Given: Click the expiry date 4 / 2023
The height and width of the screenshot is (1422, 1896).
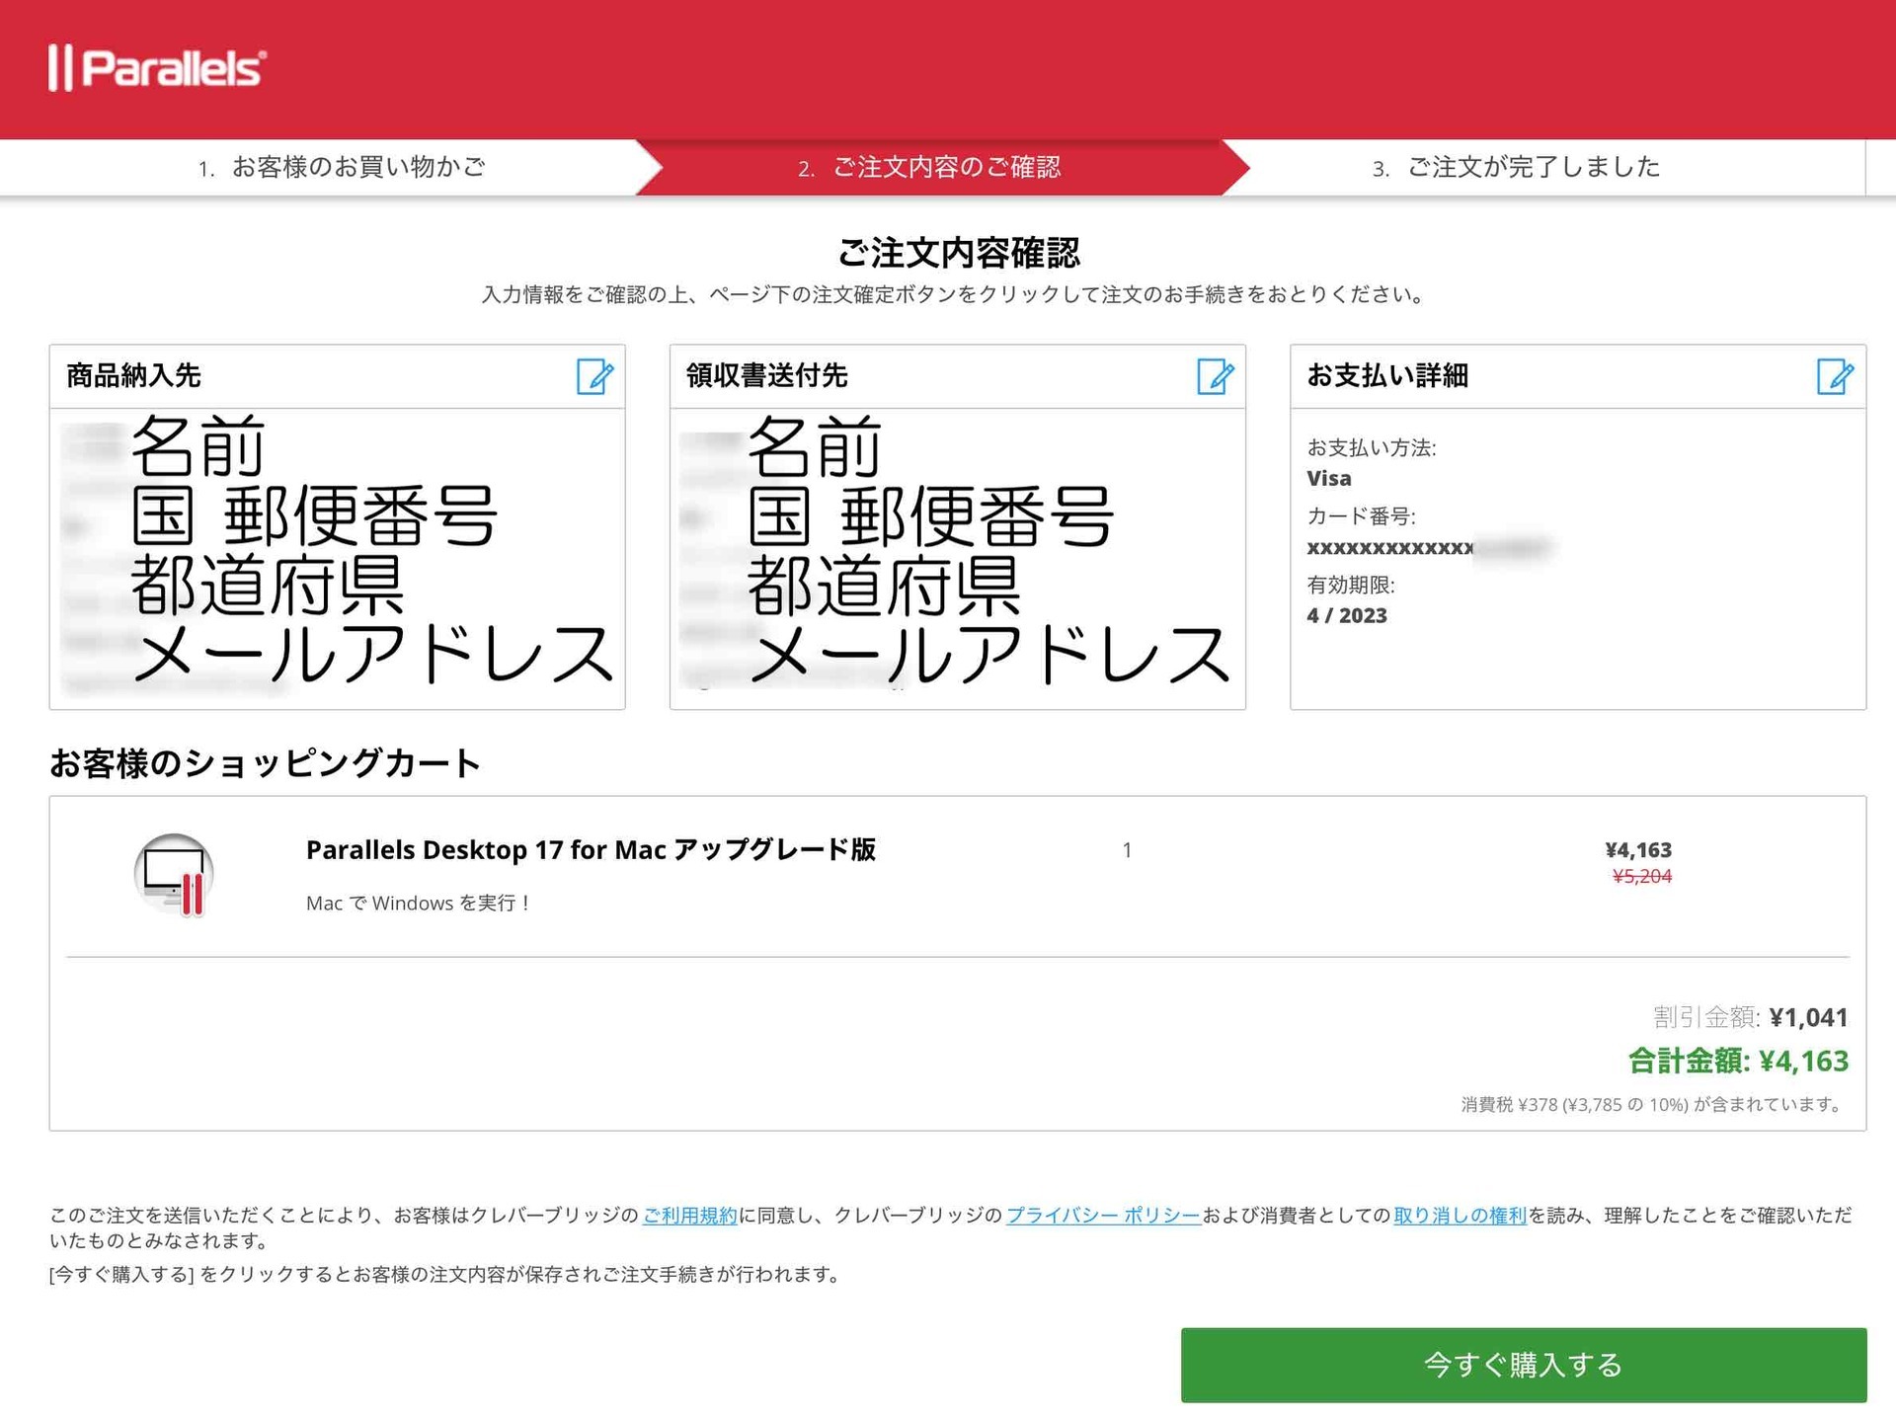Looking at the screenshot, I should pyautogui.click(x=1347, y=615).
